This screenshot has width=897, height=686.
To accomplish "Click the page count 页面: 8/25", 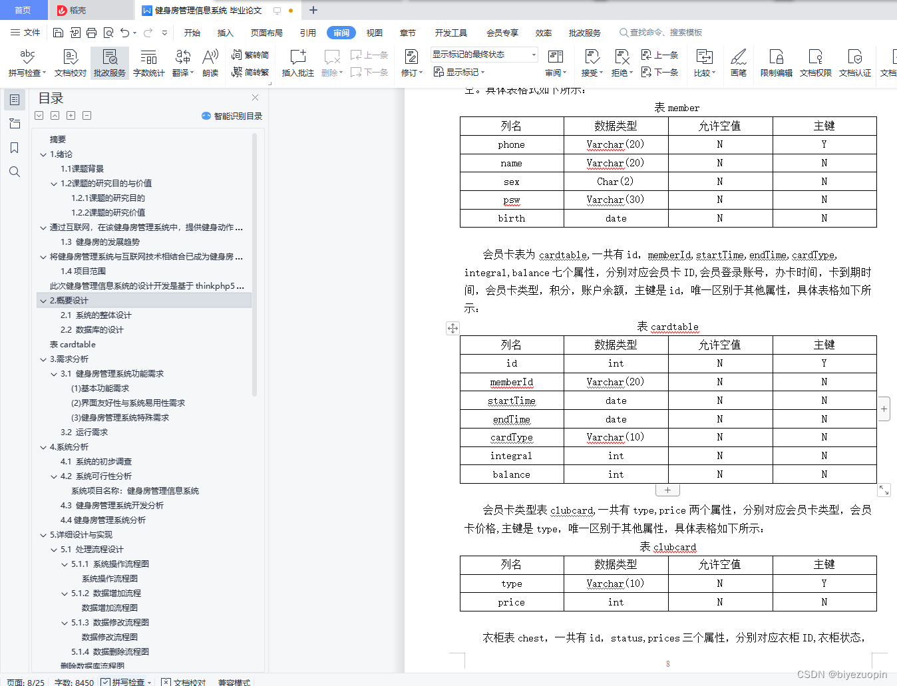I will pos(25,682).
